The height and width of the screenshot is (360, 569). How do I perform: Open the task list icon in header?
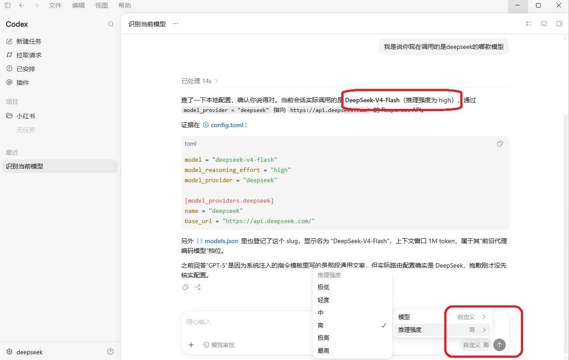(529, 24)
